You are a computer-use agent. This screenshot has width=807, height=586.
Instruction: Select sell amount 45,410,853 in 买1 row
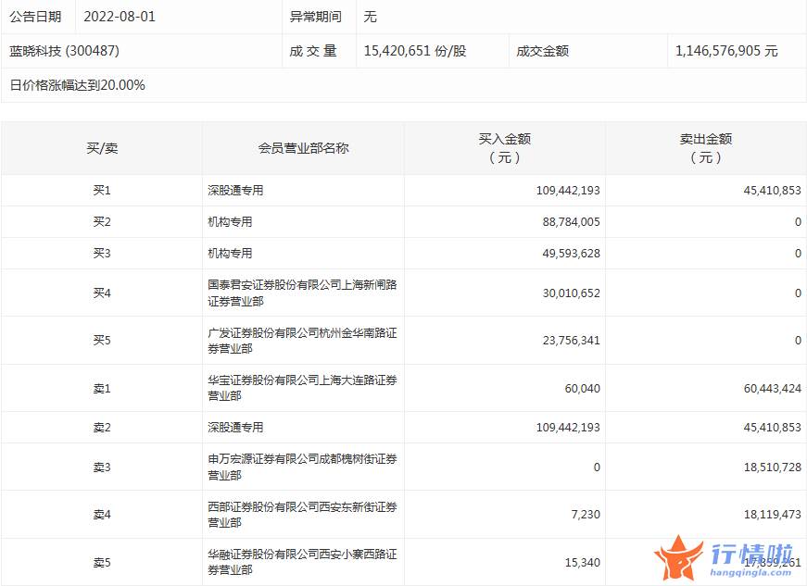pos(773,191)
